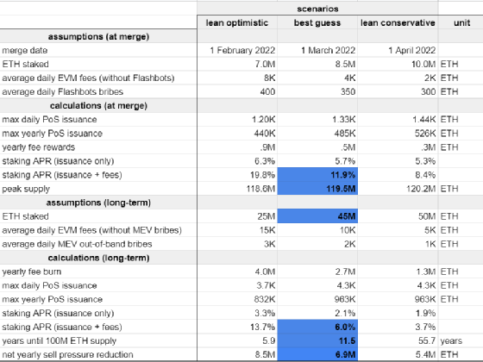Select the highlighted 45M ETH staked cell
The image size is (483, 362).
[317, 216]
